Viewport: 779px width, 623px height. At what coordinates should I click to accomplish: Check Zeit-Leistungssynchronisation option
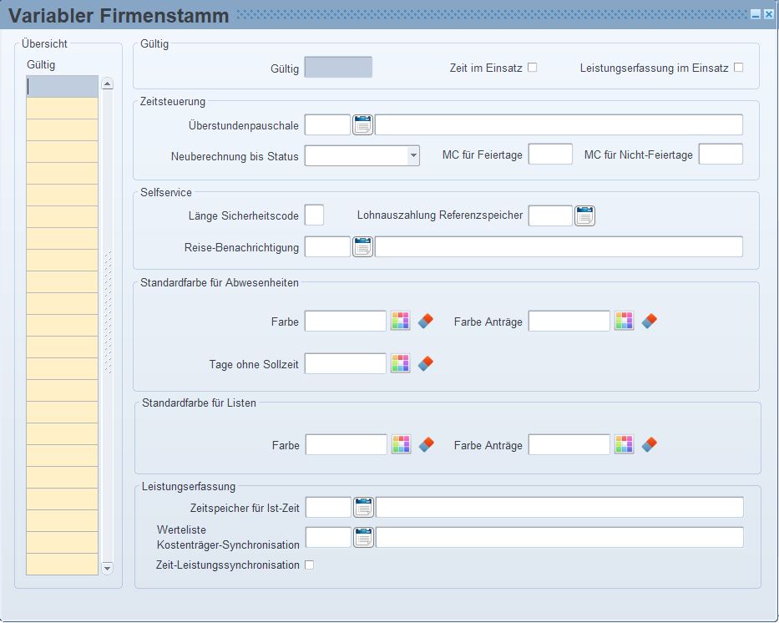[x=309, y=565]
